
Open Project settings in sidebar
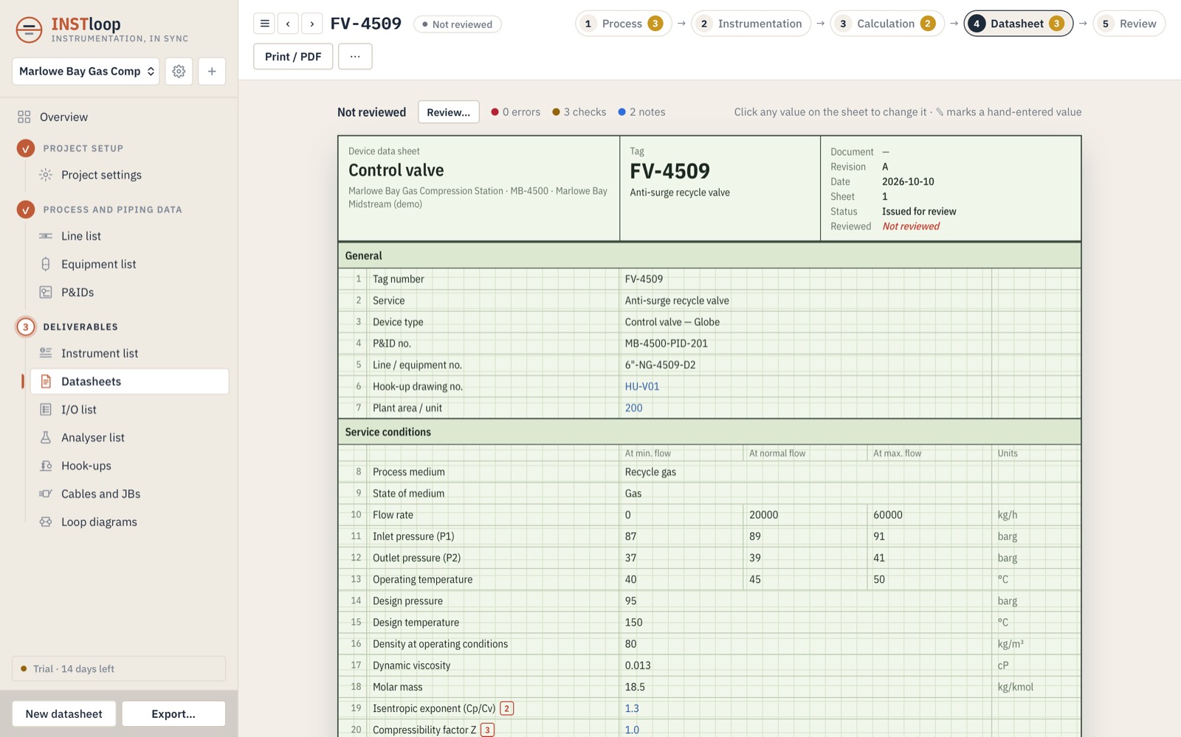[129, 175]
